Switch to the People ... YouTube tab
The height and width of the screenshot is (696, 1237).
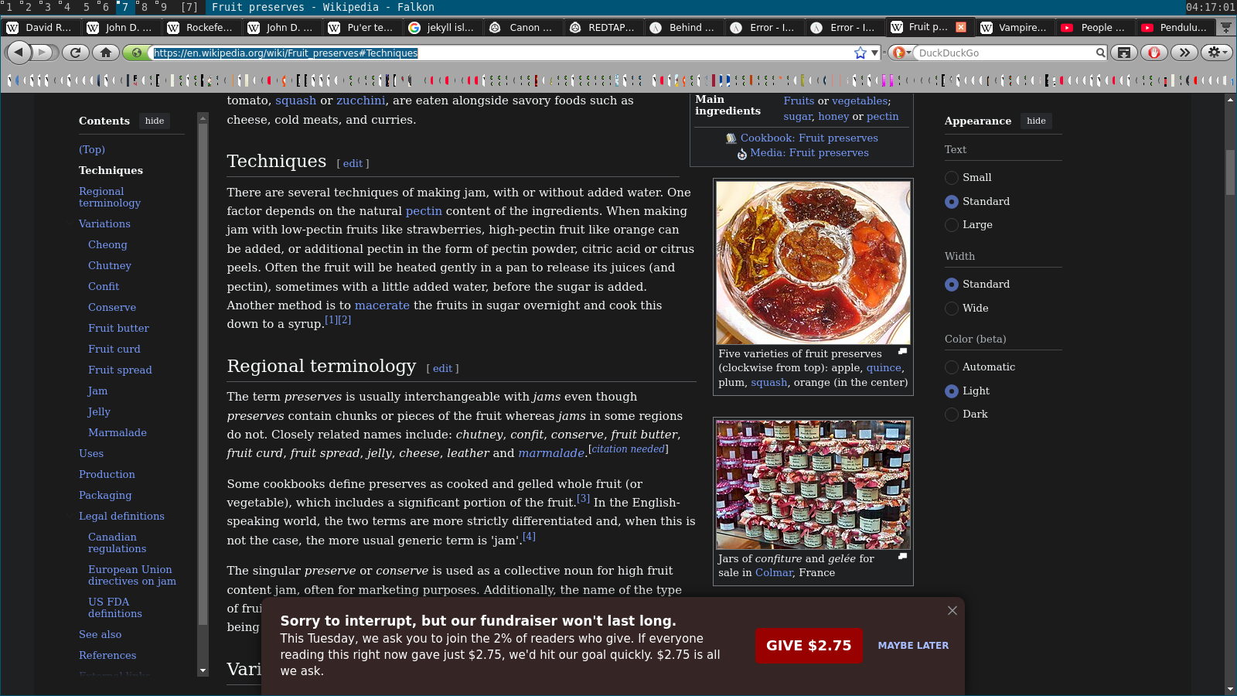click(1096, 27)
